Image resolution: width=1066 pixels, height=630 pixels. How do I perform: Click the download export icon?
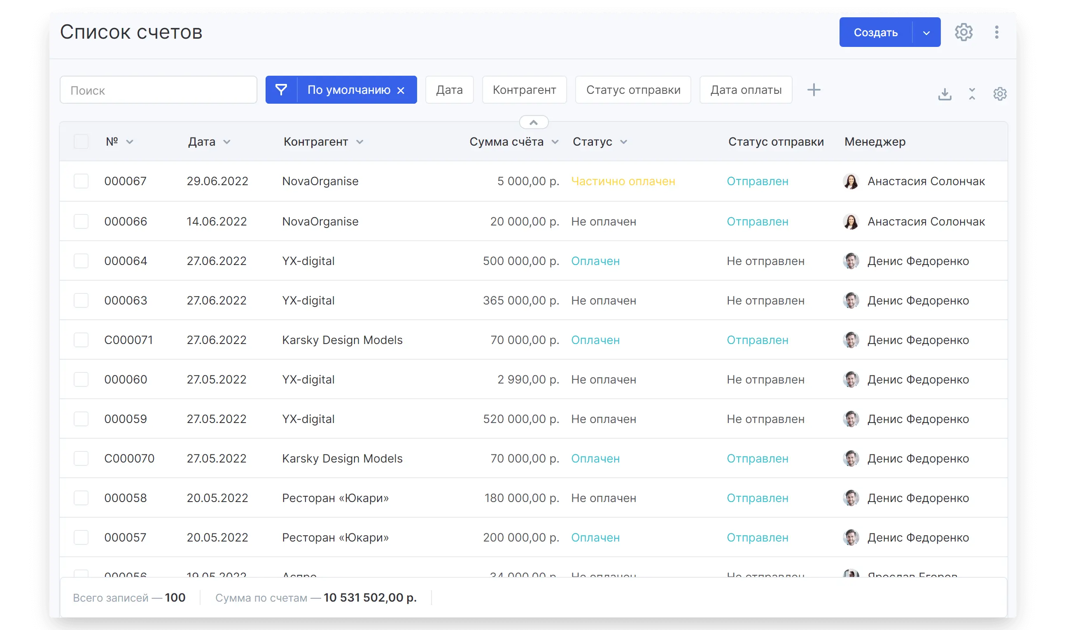945,94
